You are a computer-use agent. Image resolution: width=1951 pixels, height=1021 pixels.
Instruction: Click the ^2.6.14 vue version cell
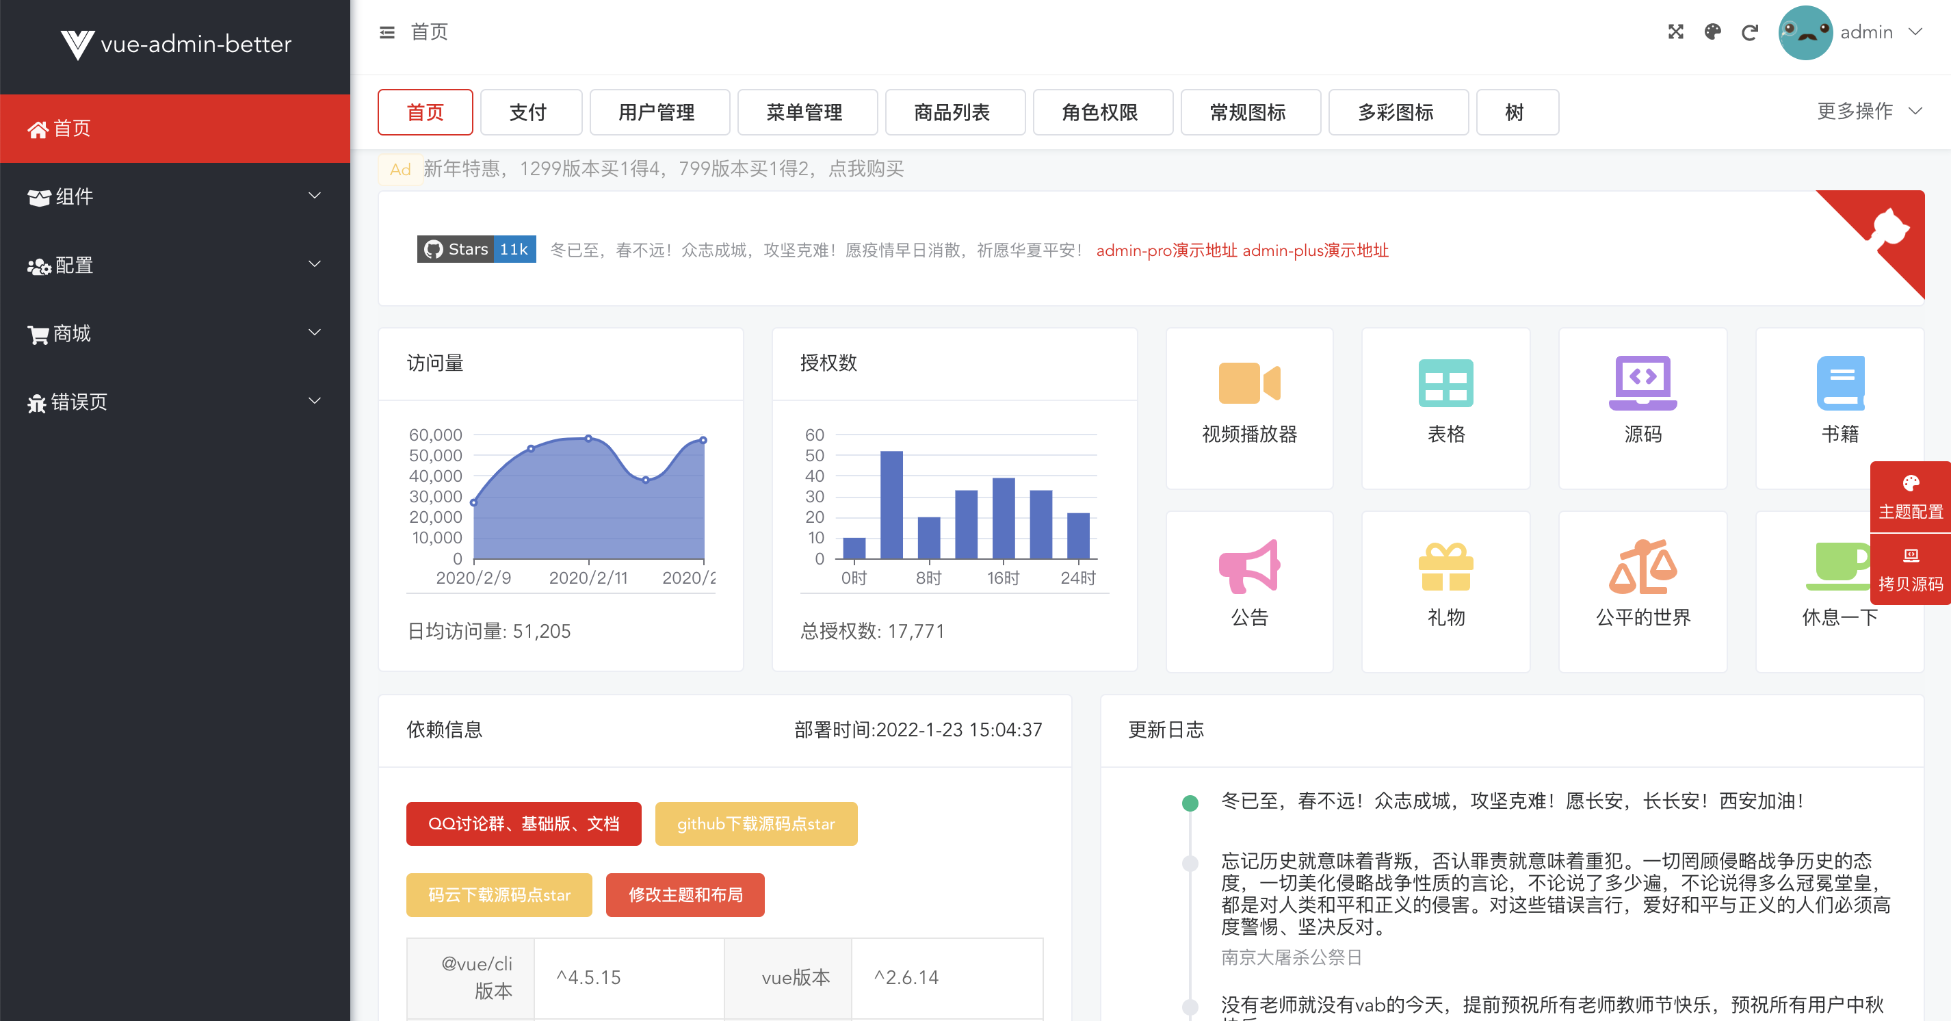coord(947,978)
